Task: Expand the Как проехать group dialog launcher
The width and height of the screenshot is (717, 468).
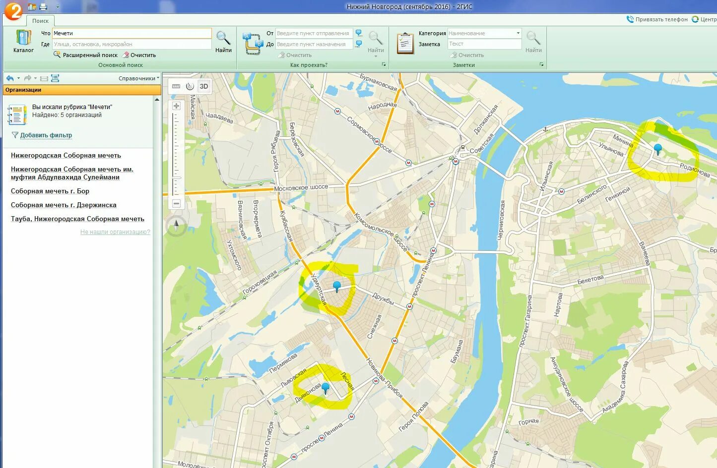Action: [x=384, y=65]
